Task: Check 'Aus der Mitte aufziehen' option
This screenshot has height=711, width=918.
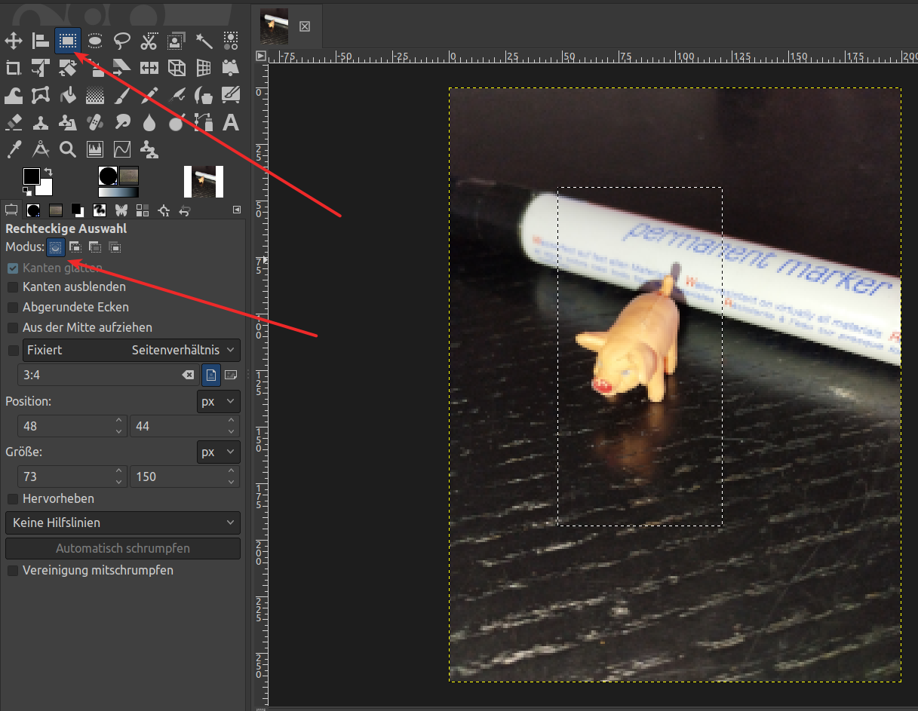Action: click(13, 328)
